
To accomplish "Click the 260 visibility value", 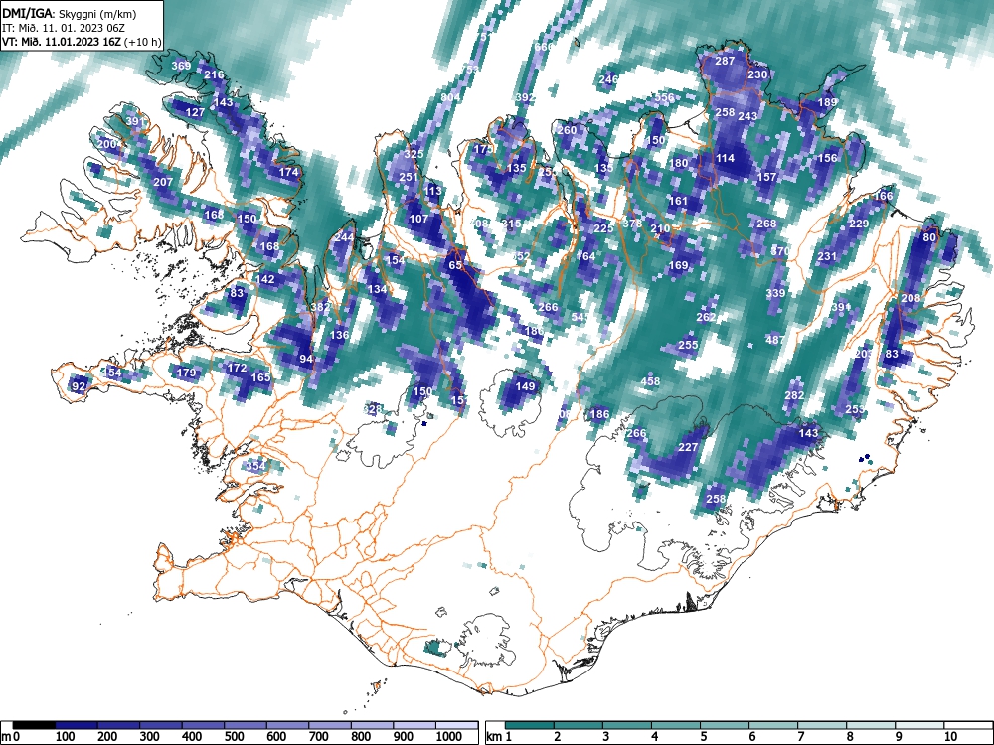I will [567, 130].
